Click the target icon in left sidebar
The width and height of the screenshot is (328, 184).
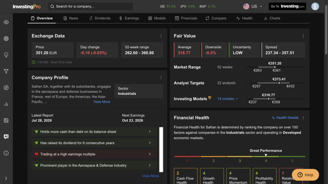(6, 39)
